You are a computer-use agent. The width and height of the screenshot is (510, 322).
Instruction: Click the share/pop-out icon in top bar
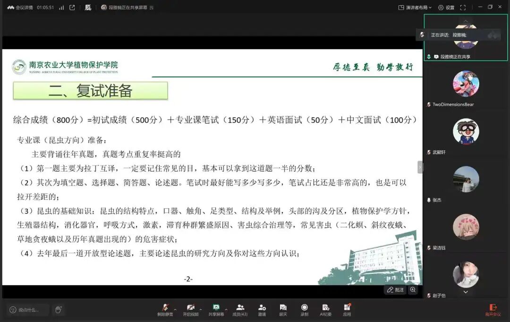point(72,8)
